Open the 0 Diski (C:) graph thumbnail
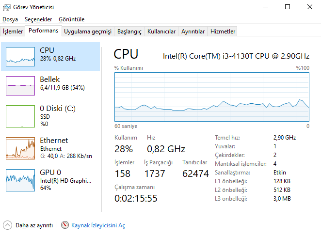This screenshot has height=237, width=321. (20, 115)
